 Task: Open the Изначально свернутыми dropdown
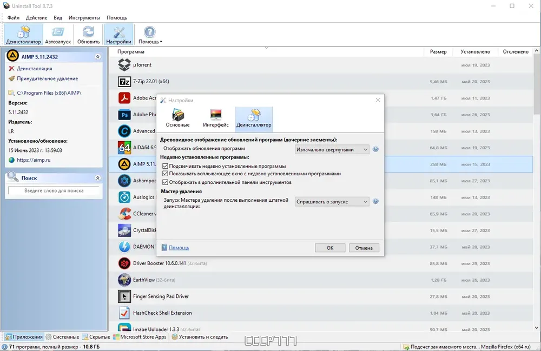[x=332, y=150]
